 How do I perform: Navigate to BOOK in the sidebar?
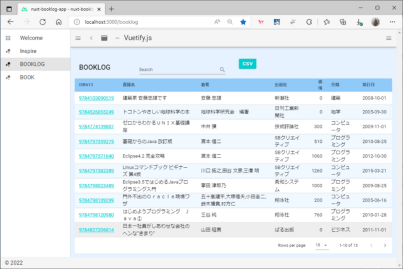click(x=27, y=77)
